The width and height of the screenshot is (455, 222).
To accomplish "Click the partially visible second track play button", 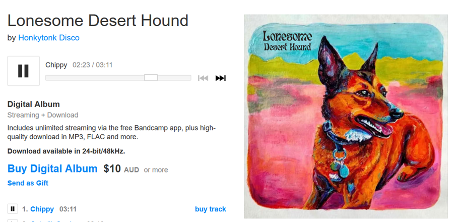I will click(x=13, y=220).
